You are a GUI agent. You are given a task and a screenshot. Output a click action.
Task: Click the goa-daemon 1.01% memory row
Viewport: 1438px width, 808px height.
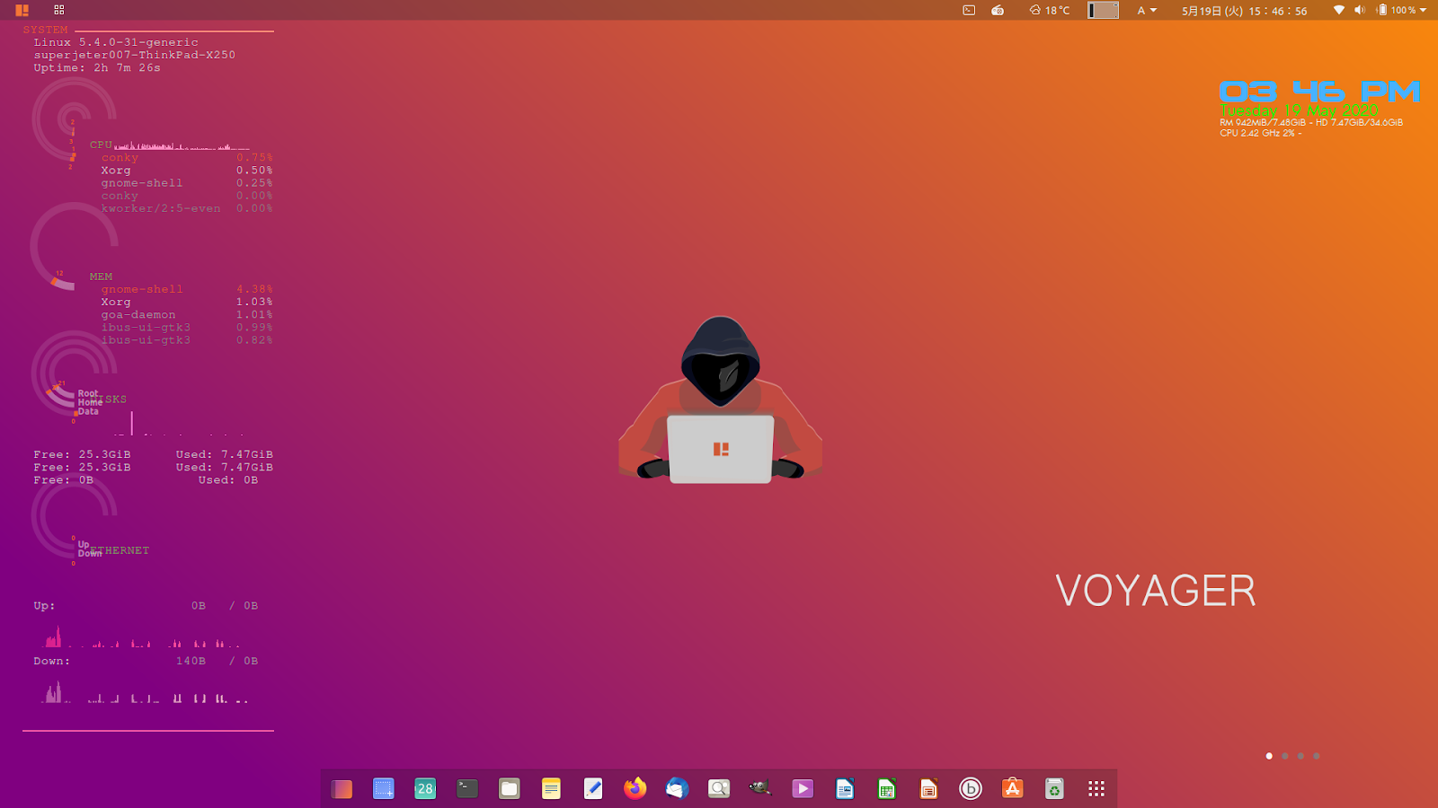click(x=187, y=314)
